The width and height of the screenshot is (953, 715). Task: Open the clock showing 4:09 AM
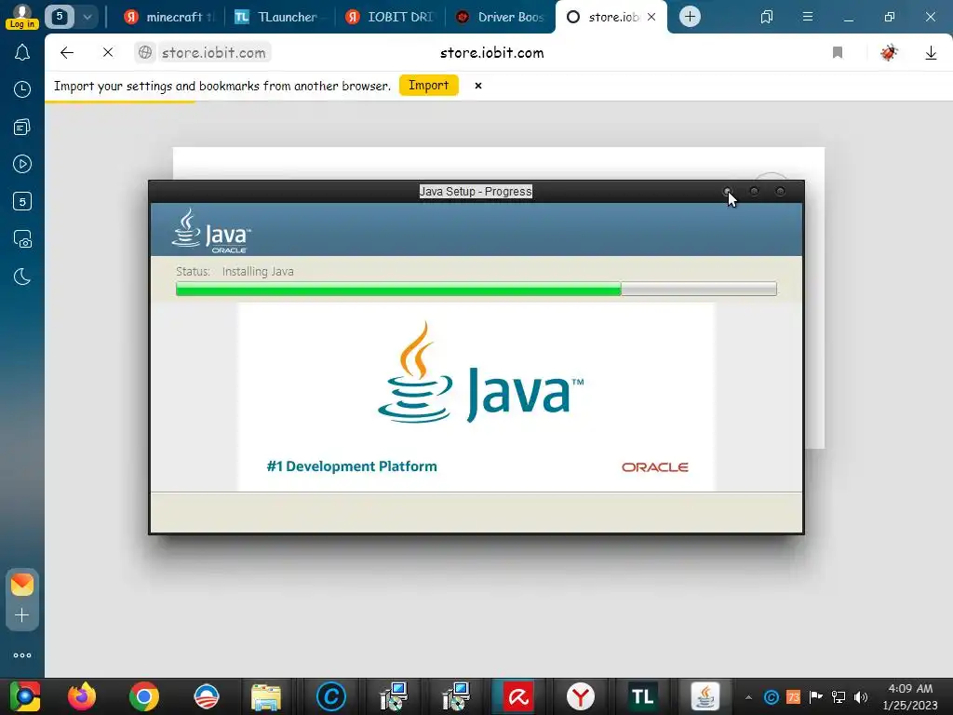(910, 696)
